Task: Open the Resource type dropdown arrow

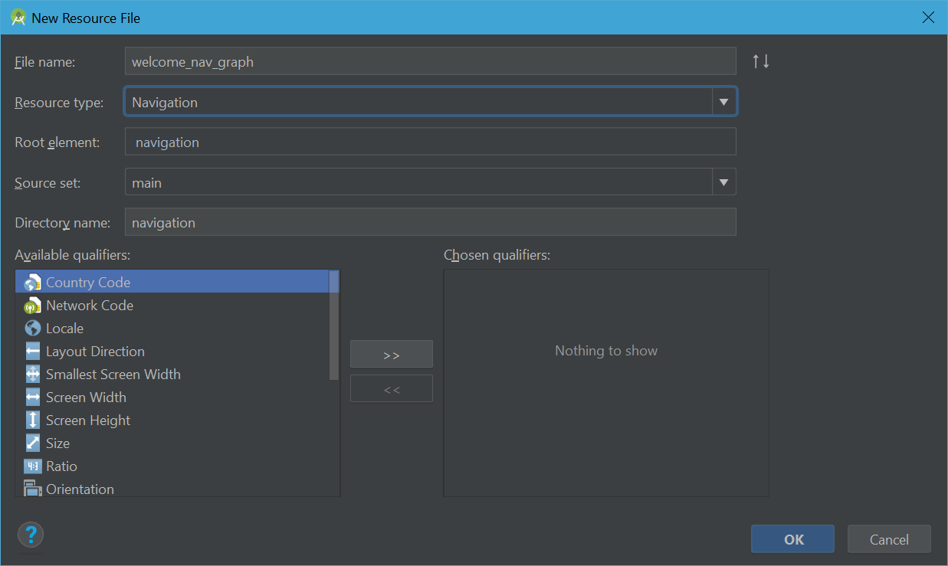Action: click(x=723, y=102)
